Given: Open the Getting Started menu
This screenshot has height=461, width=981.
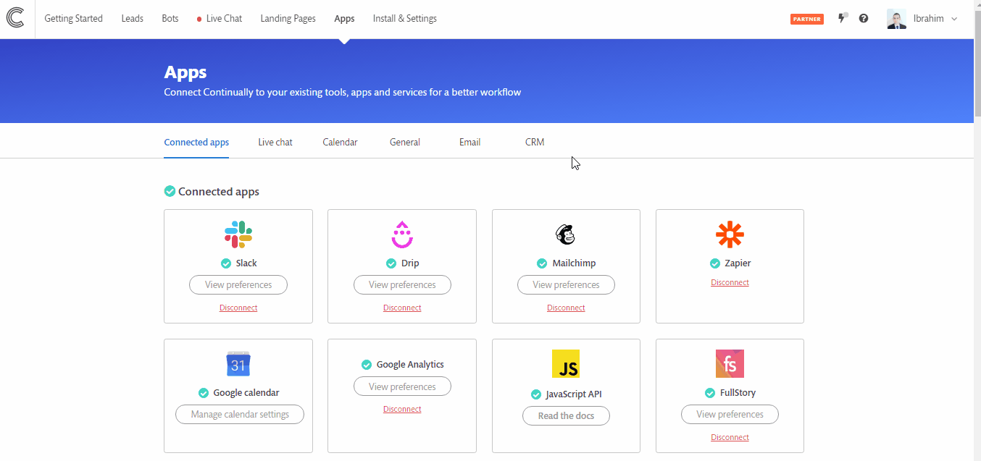Looking at the screenshot, I should pyautogui.click(x=74, y=19).
